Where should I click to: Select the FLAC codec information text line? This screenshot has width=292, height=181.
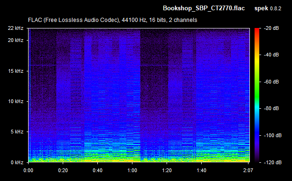click(x=113, y=20)
